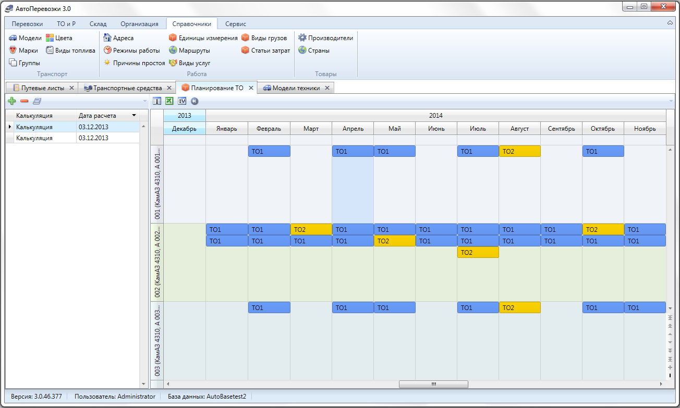This screenshot has height=408, width=680.
Task: Open Режимы работы reference
Action: pyautogui.click(x=131, y=51)
